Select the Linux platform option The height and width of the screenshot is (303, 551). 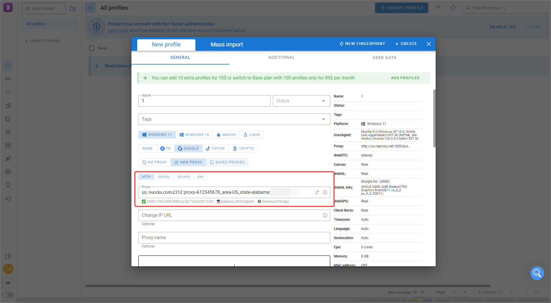coord(252,135)
